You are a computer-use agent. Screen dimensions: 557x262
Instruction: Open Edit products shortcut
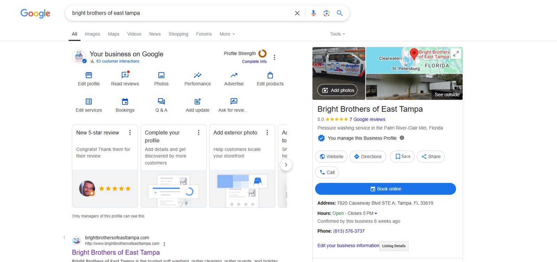[x=270, y=79]
